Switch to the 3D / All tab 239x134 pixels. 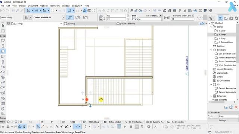pos(70,23)
